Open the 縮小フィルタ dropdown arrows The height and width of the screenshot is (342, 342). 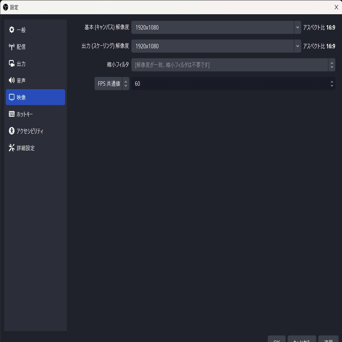point(332,65)
